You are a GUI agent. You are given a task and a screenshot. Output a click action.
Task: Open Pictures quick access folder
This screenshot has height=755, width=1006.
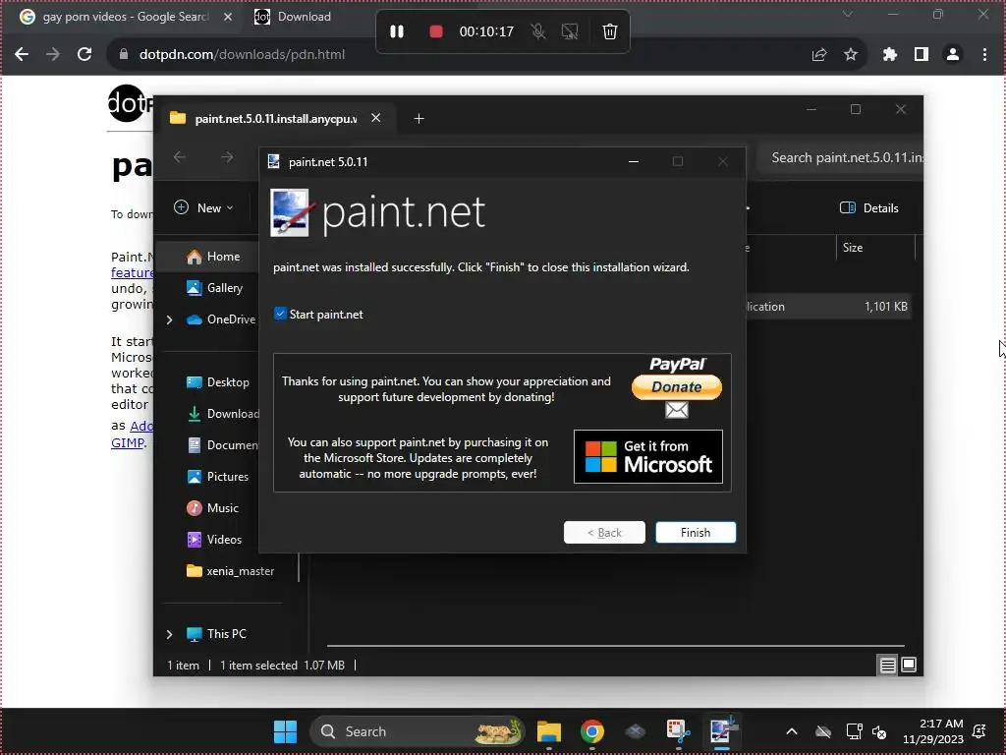218,477
